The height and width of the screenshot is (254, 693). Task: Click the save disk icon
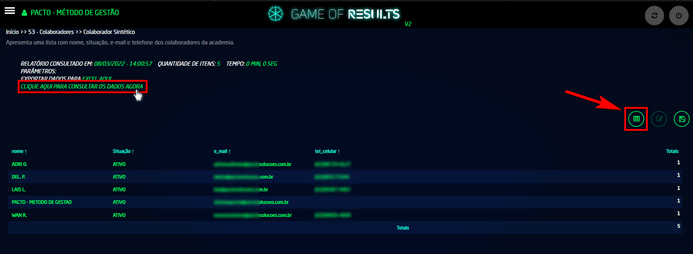682,119
